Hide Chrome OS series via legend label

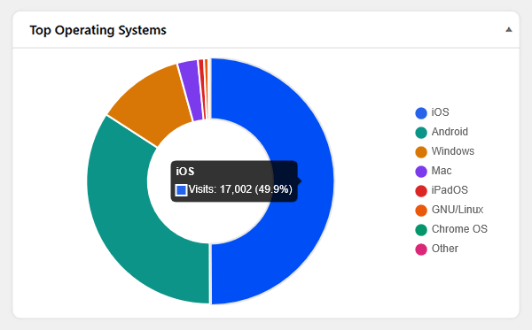[459, 229]
